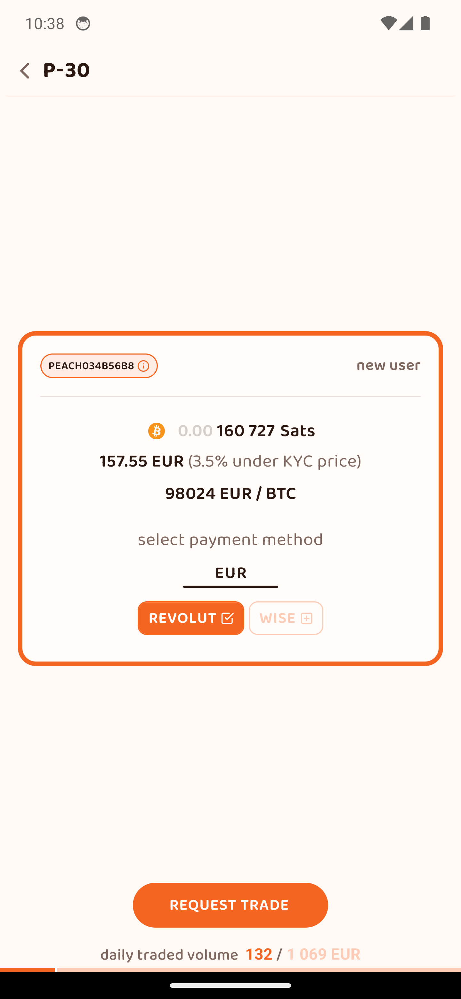
Task: Tap the battery status icon
Action: [425, 23]
